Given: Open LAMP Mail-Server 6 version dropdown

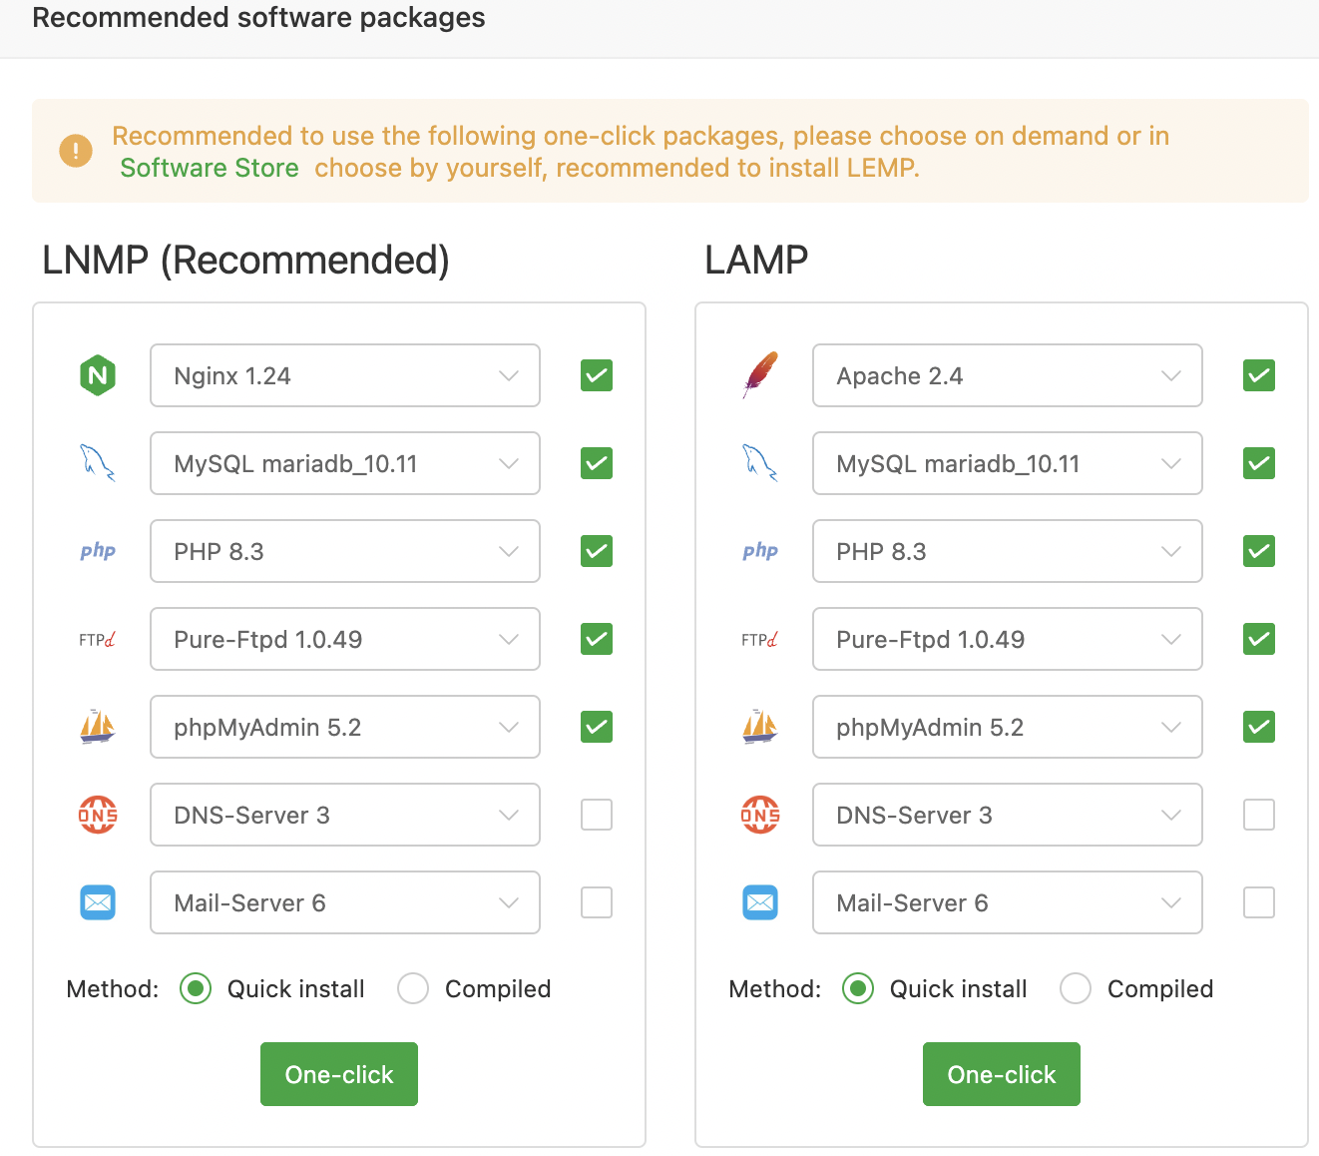Looking at the screenshot, I should (x=1008, y=902).
